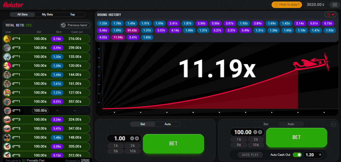
Task: Open the How to play? guide
Action: 287,5
